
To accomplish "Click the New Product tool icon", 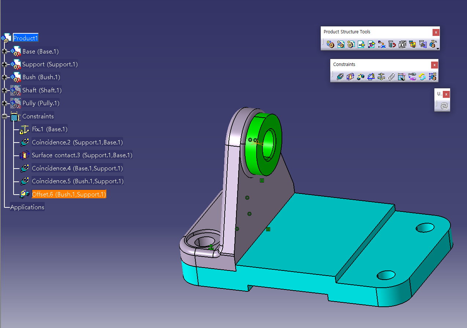I will (x=341, y=44).
